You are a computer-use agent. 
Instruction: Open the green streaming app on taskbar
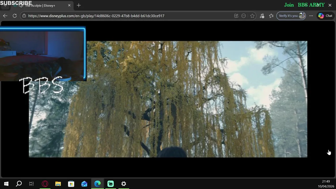111,184
